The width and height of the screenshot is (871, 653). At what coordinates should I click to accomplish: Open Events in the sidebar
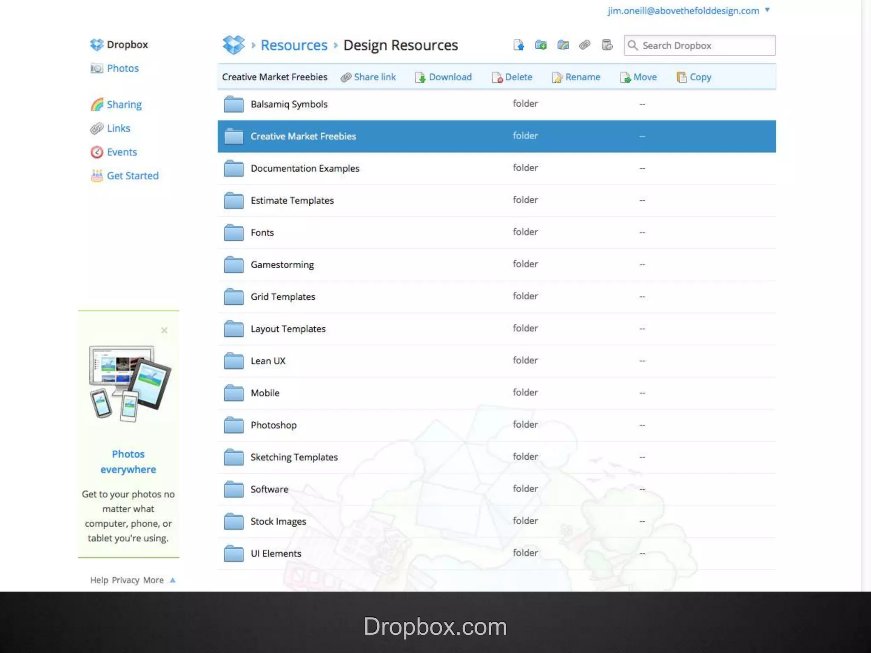click(114, 152)
